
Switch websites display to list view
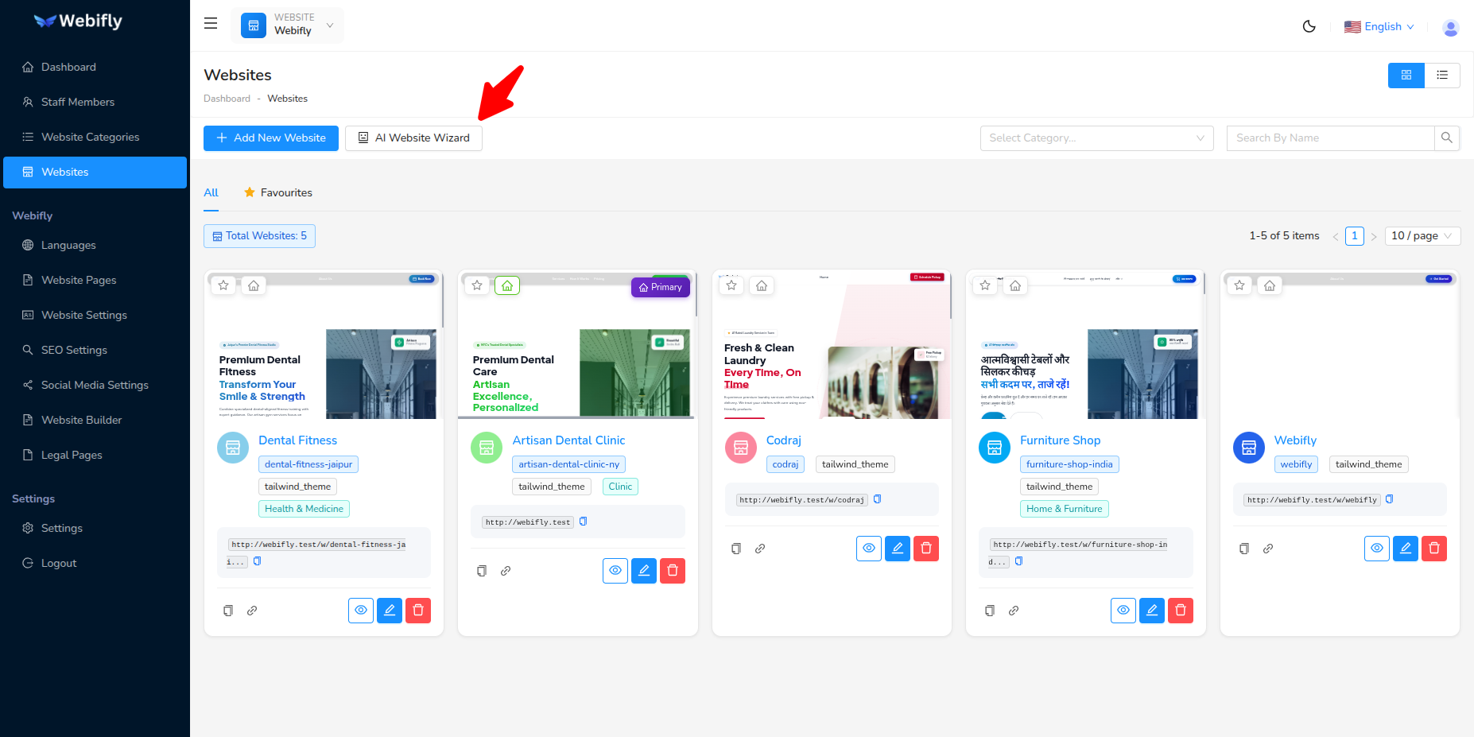[x=1443, y=75]
